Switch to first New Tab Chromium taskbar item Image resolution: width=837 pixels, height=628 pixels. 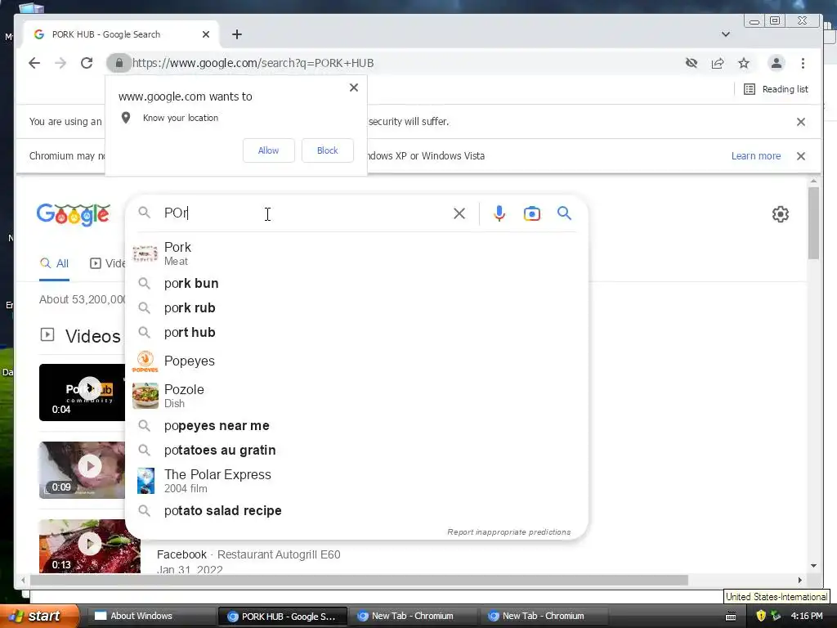pos(413,617)
